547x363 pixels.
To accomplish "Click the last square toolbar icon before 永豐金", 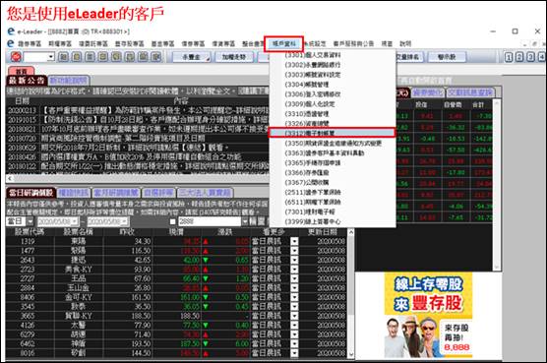I will pyautogui.click(x=156, y=57).
